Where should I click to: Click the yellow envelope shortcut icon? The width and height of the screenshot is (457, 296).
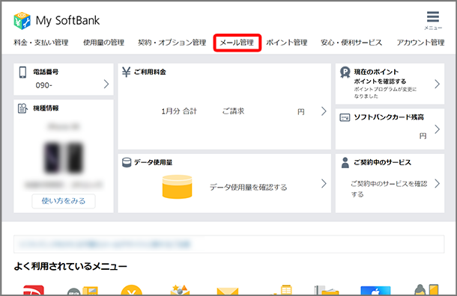[228, 291]
